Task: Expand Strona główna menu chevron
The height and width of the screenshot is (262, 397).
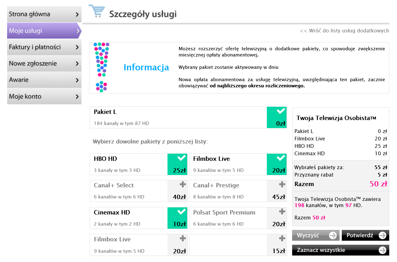Action: (77, 15)
